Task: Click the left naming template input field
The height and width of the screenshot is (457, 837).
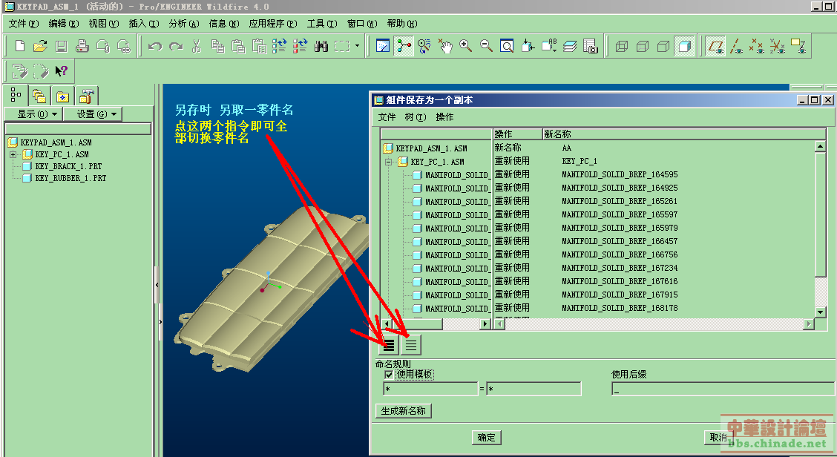Action: pos(430,389)
